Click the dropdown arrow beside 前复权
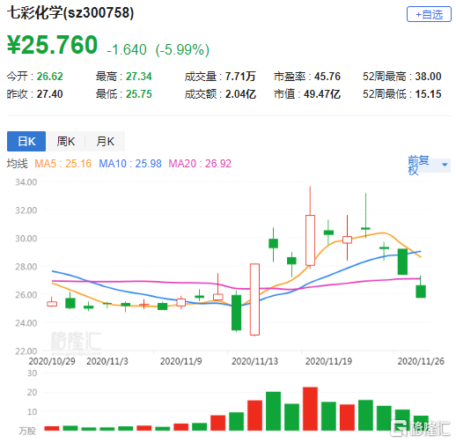This screenshot has width=456, height=443. click(445, 165)
